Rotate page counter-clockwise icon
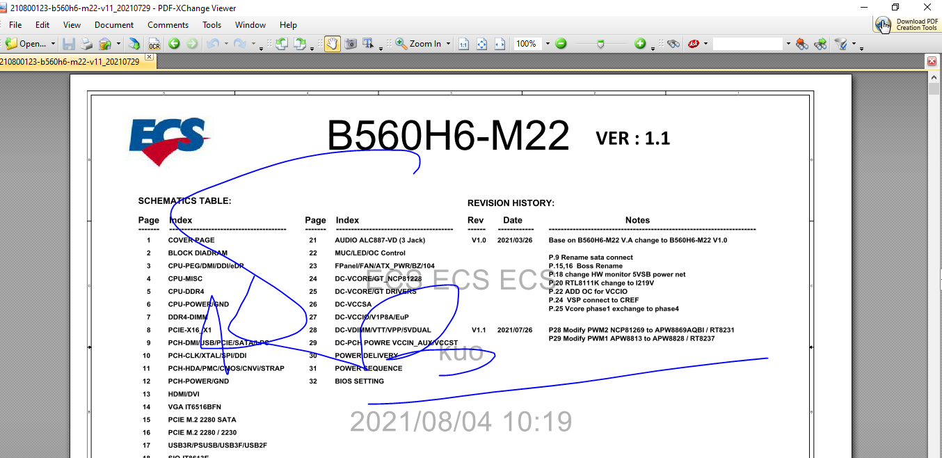Image resolution: width=942 pixels, height=458 pixels. coord(282,43)
